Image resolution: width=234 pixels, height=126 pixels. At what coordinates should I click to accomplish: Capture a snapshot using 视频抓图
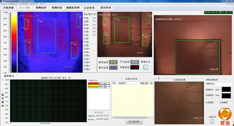41,8
